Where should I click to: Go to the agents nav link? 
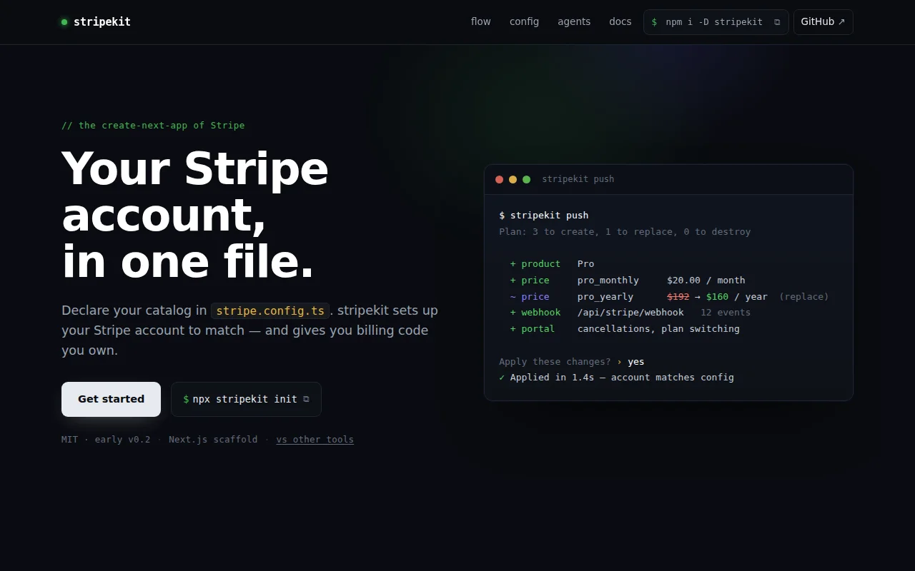click(x=574, y=21)
